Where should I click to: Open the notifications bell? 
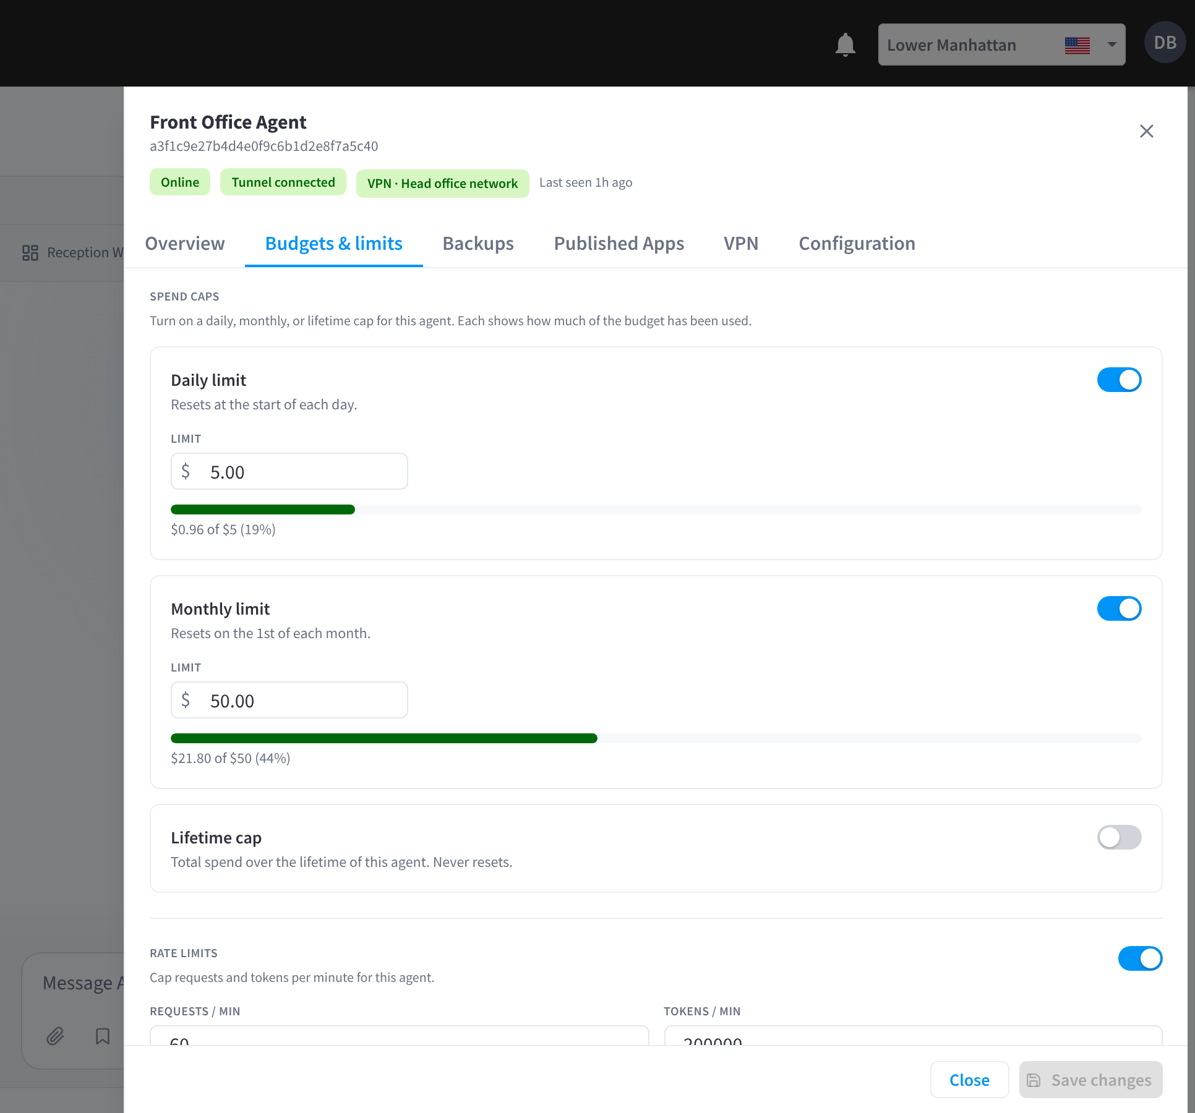click(845, 45)
